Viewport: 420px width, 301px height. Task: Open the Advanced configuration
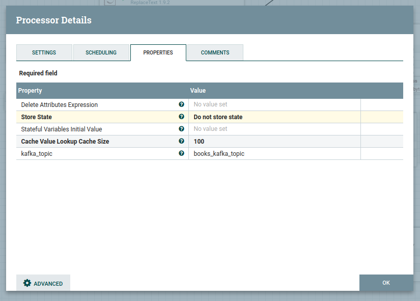click(x=43, y=283)
